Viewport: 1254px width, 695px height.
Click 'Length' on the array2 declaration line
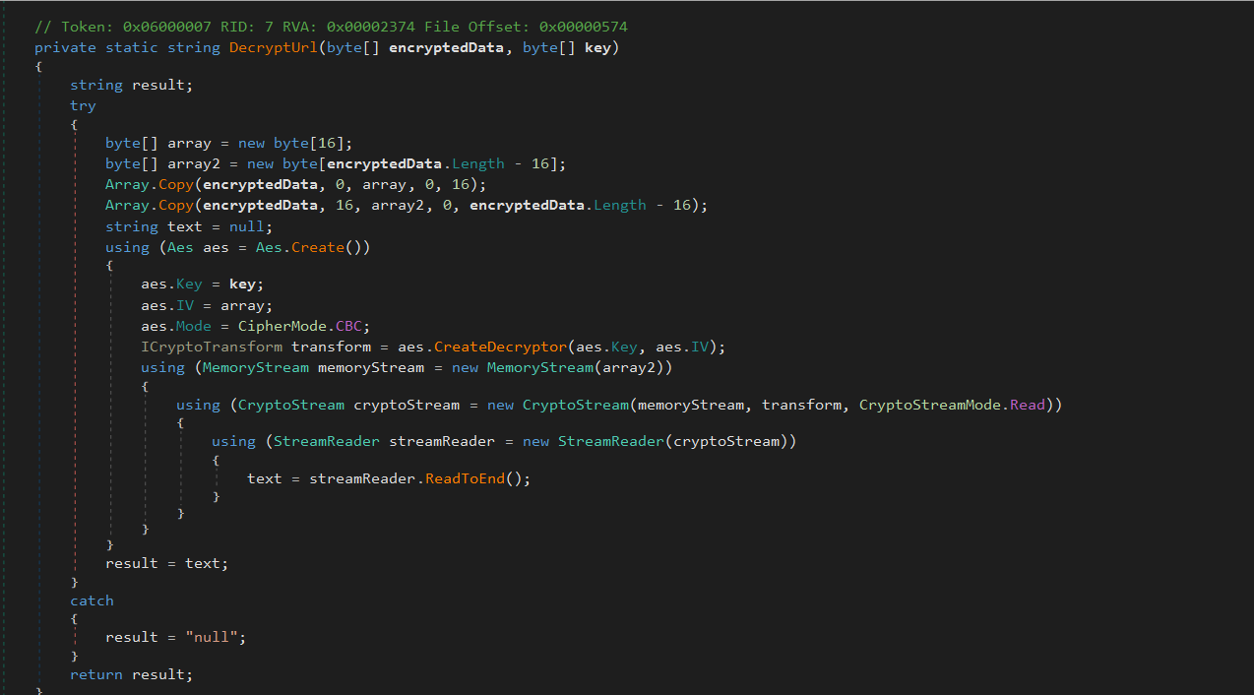pyautogui.click(x=478, y=163)
